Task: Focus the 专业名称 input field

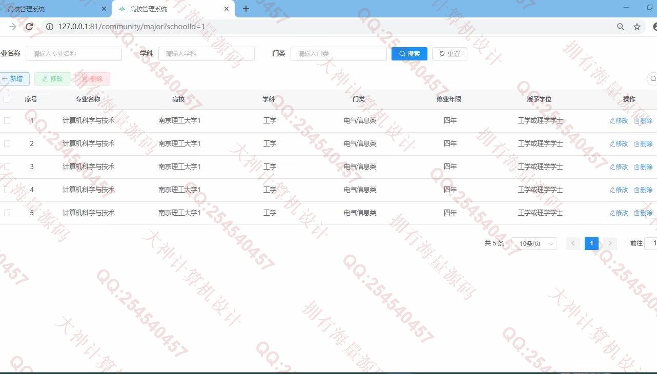Action: pyautogui.click(x=74, y=54)
